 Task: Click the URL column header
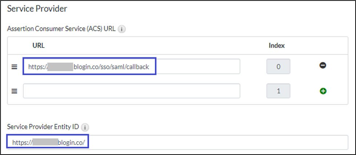[38, 45]
